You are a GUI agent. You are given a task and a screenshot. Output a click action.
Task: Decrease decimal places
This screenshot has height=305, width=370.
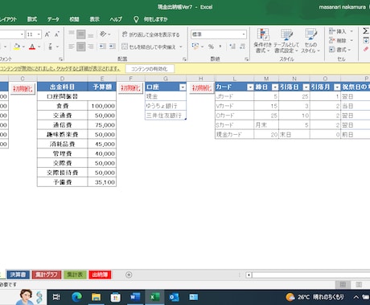pos(243,47)
